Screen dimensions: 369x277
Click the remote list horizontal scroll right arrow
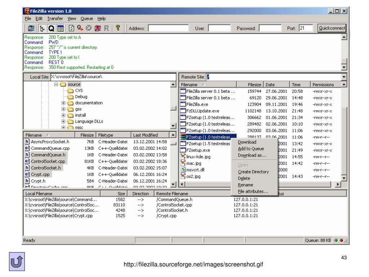point(338,184)
